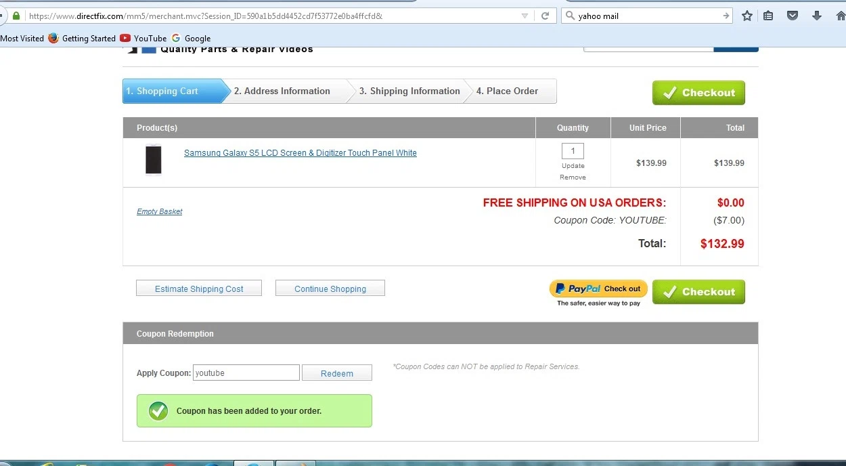The height and width of the screenshot is (466, 846).
Task: Click Update under quantity
Action: [573, 166]
